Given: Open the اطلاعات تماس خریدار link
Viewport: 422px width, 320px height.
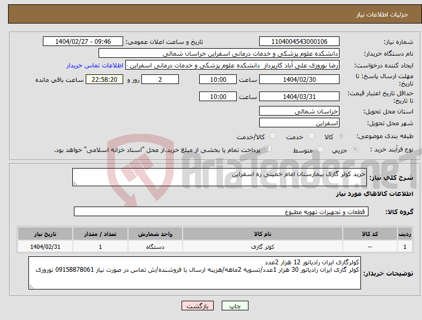Looking at the screenshot, I should point(95,65).
